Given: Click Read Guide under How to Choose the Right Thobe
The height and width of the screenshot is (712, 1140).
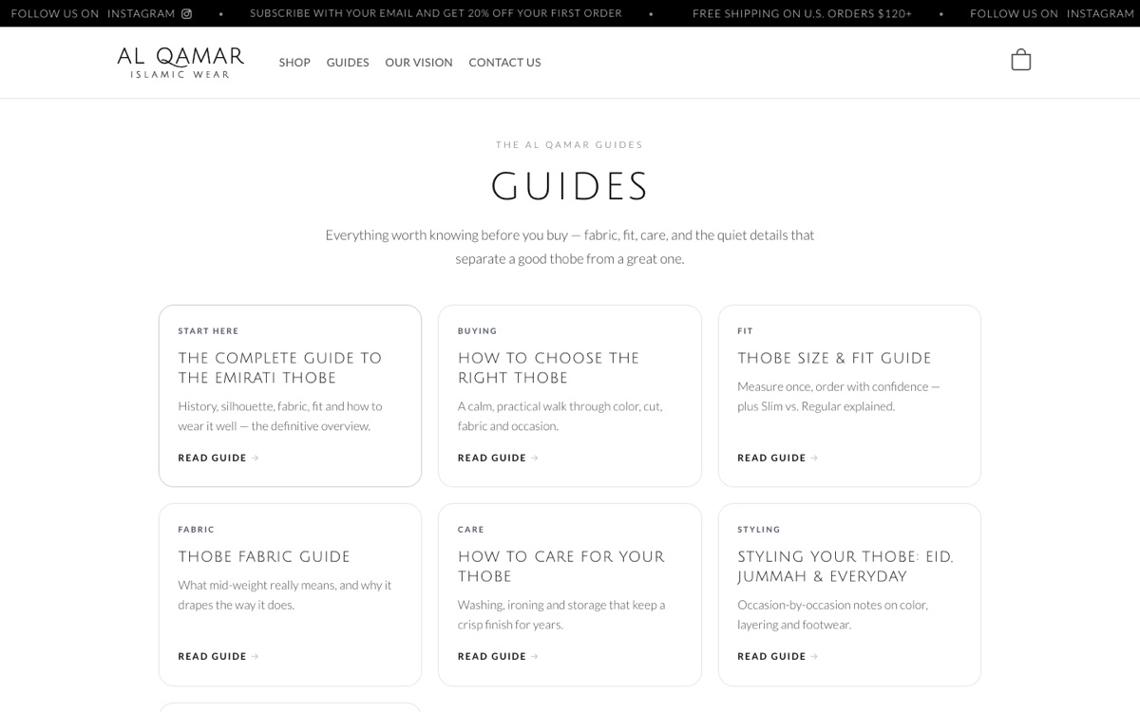Looking at the screenshot, I should 498,458.
